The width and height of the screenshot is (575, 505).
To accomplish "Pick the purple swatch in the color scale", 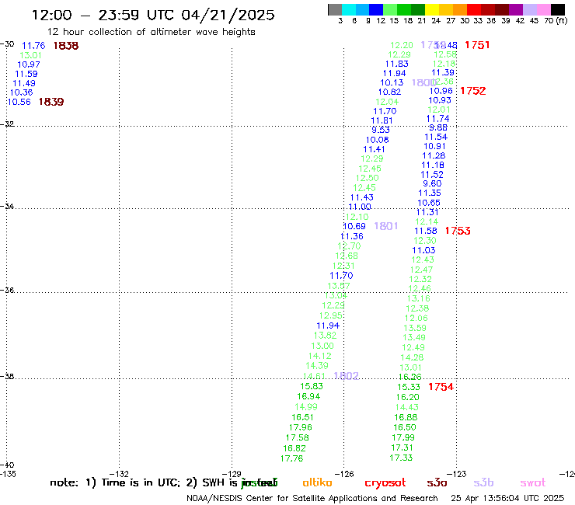I will tap(516, 9).
